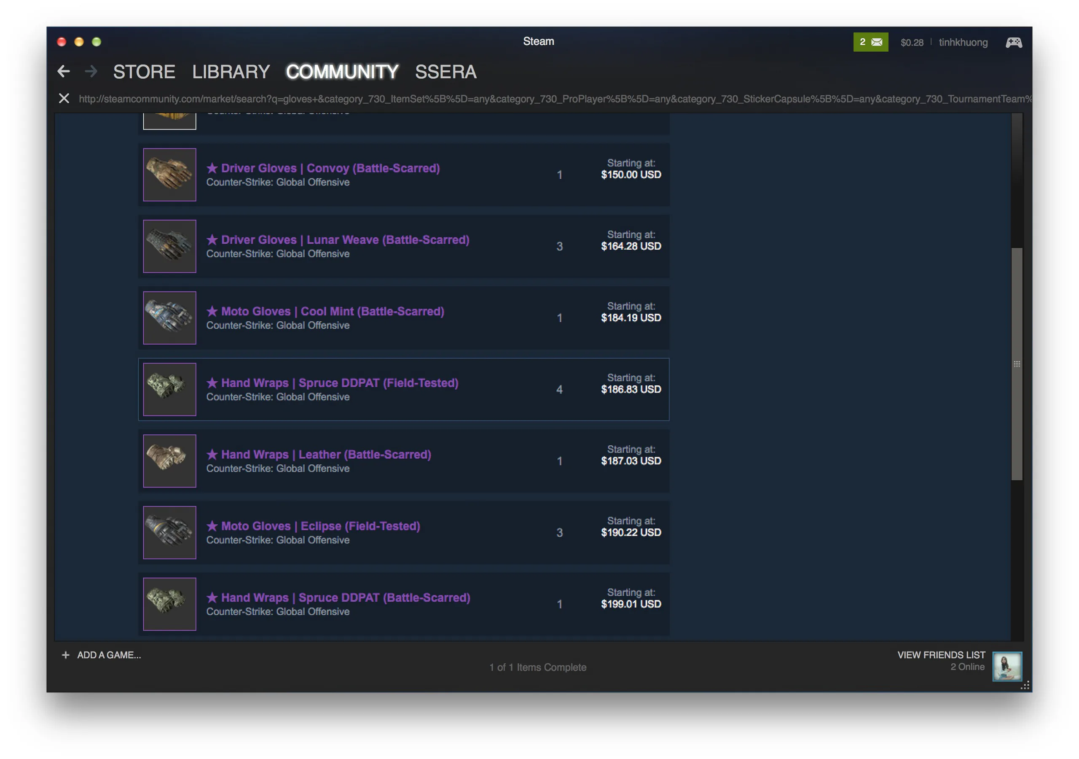
Task: Click quantity 3 in Moto Gloves Eclipse row
Action: (559, 532)
